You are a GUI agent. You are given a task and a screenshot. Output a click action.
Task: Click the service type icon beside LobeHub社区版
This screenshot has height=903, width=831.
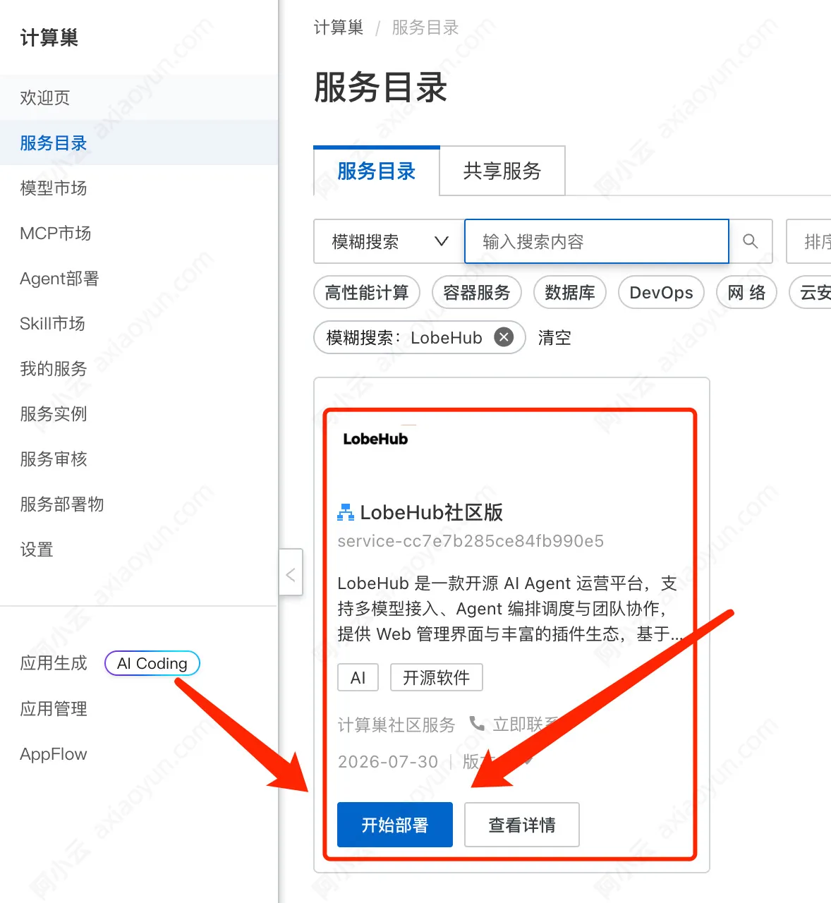pyautogui.click(x=346, y=513)
